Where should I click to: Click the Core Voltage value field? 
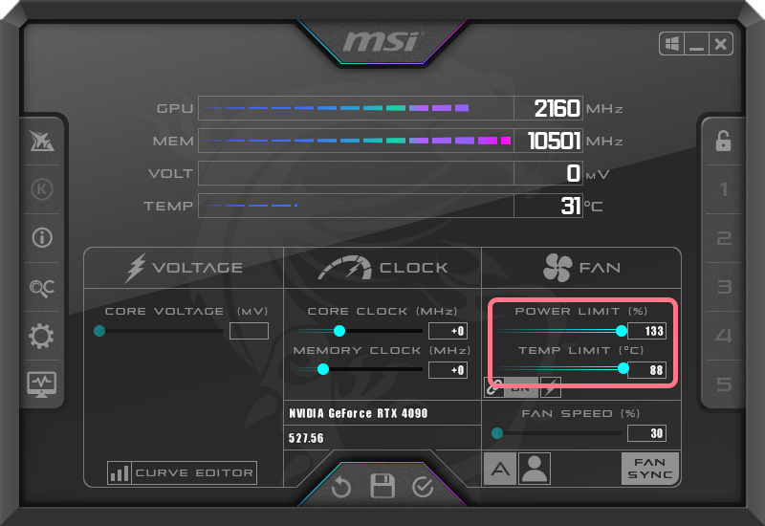click(x=249, y=331)
